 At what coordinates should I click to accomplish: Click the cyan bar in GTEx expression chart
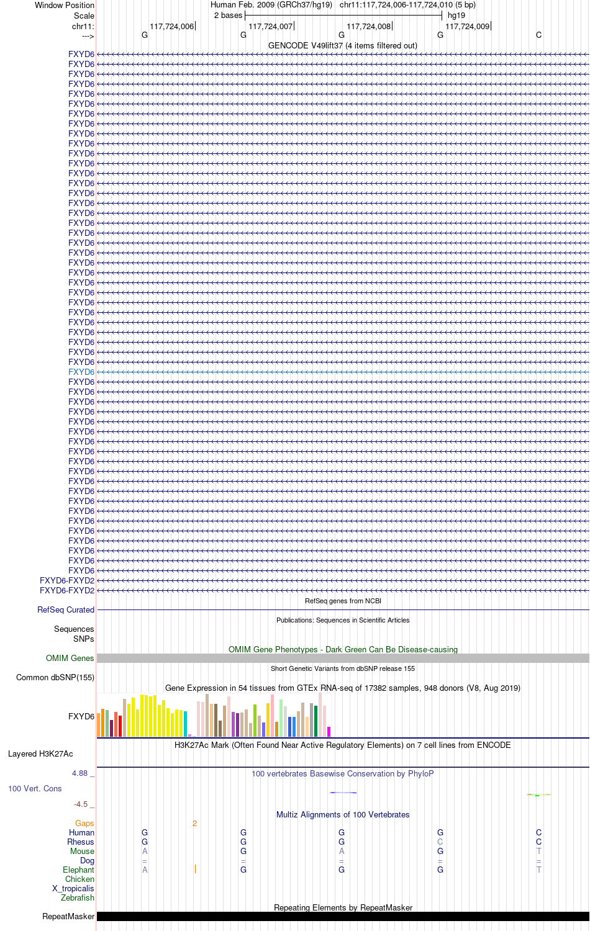(x=185, y=724)
